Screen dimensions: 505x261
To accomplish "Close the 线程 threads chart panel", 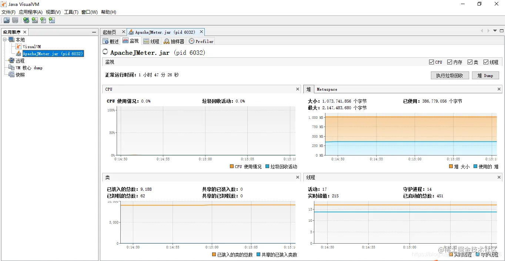I will [499, 177].
